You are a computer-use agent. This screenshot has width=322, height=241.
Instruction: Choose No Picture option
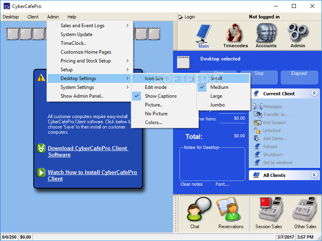[x=165, y=114]
